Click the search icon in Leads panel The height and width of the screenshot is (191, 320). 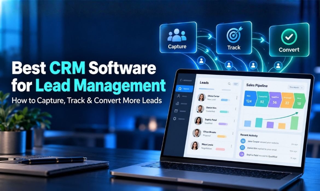point(229,84)
